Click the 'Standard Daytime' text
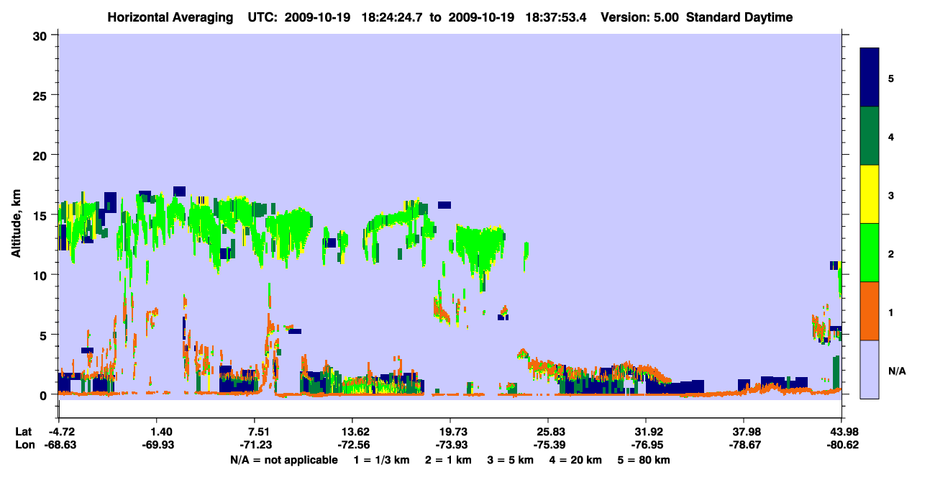The image size is (935, 480). 739,17
